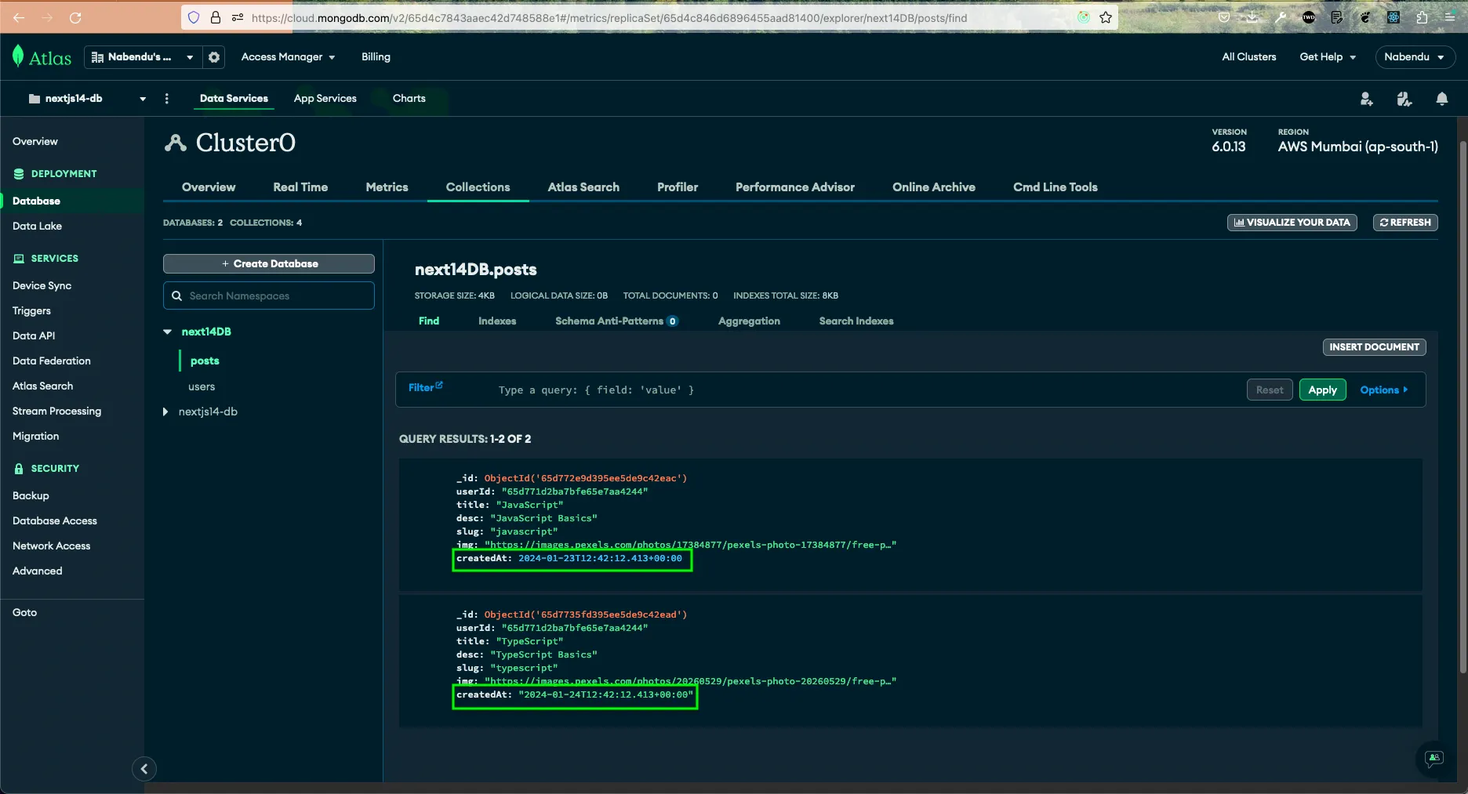Collapse sidebar with chevron button
The width and height of the screenshot is (1468, 794).
144,769
